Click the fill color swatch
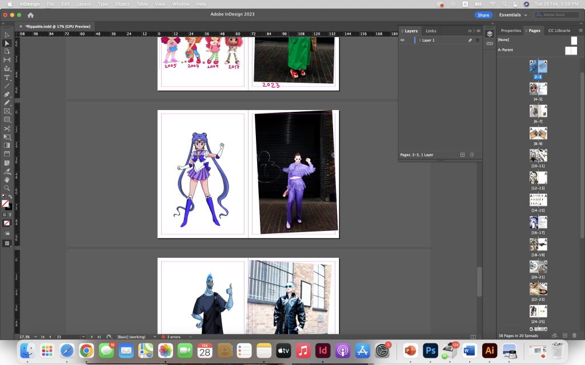 (5, 204)
